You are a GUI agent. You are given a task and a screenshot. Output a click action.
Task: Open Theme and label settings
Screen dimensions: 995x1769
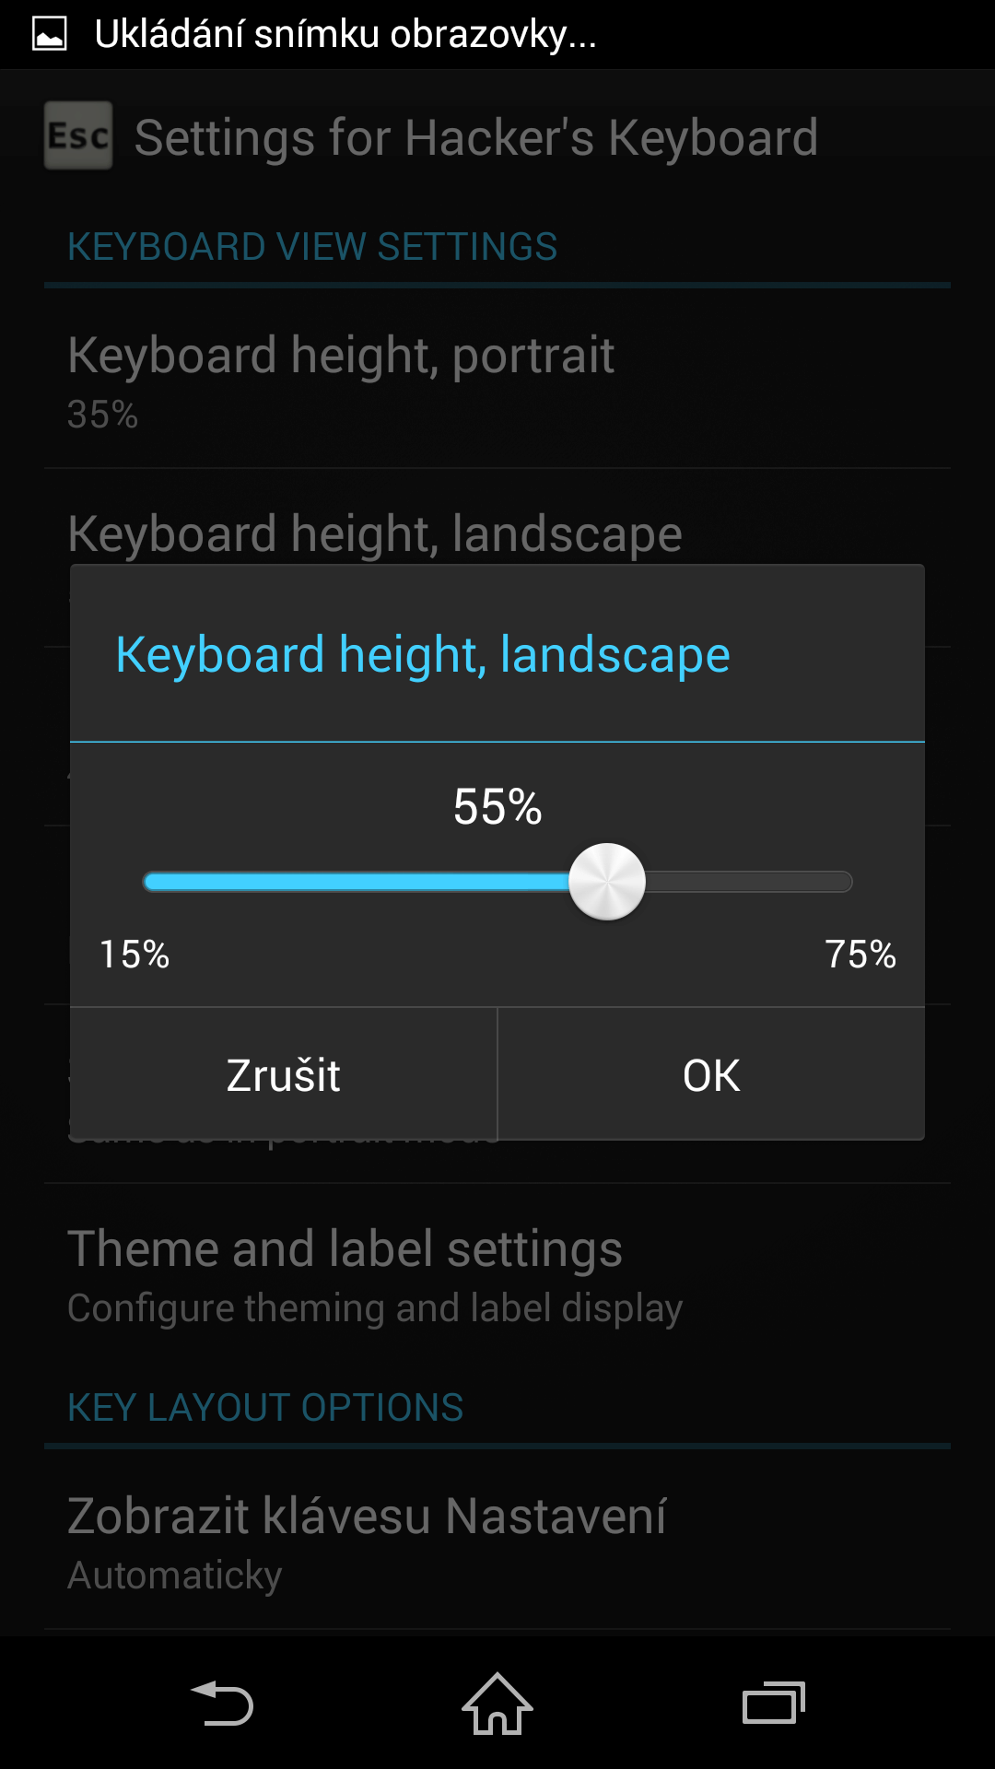[x=497, y=1276]
